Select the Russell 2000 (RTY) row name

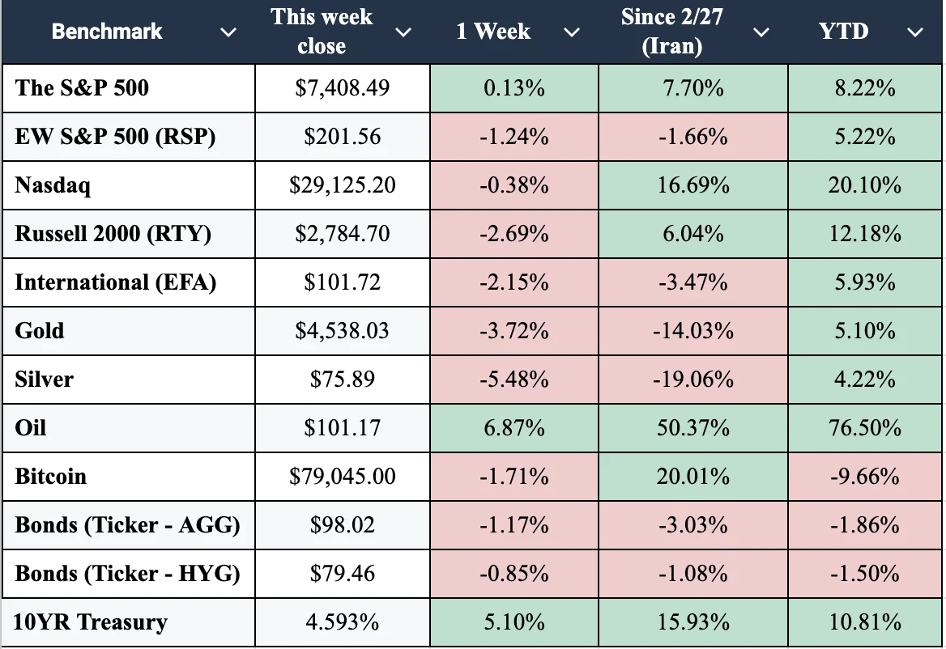pyautogui.click(x=113, y=234)
